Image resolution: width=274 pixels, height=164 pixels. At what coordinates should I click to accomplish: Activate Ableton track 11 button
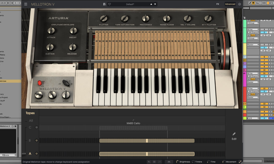pos(264,73)
